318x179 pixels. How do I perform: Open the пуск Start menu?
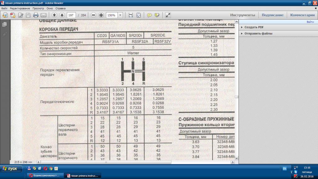pyautogui.click(x=11, y=168)
